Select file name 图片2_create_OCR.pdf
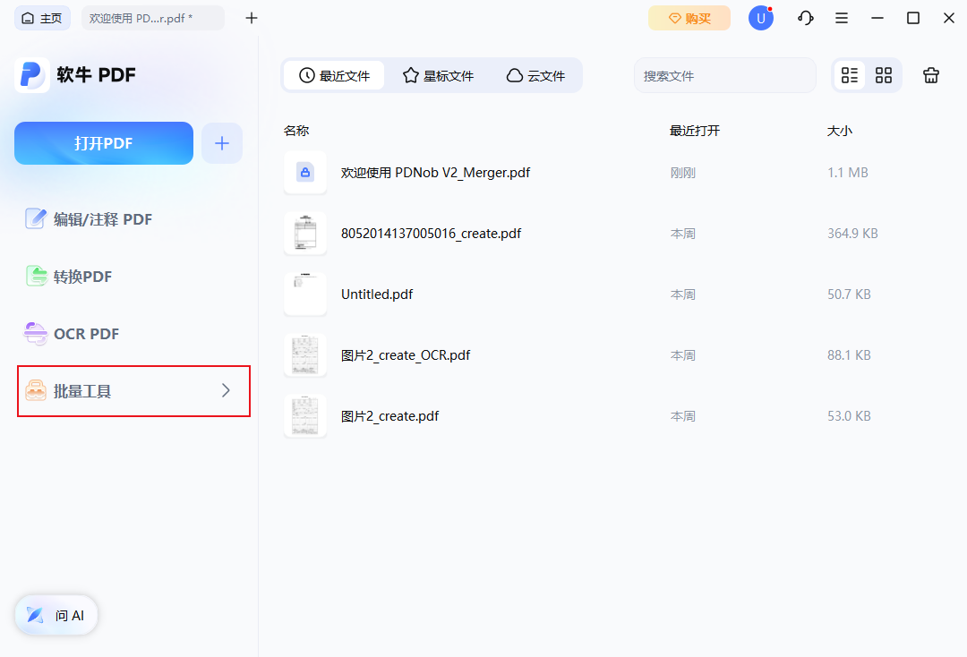This screenshot has width=967, height=657. 406,355
